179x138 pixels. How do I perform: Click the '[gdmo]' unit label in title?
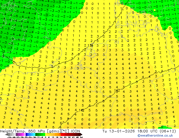(54, 131)
